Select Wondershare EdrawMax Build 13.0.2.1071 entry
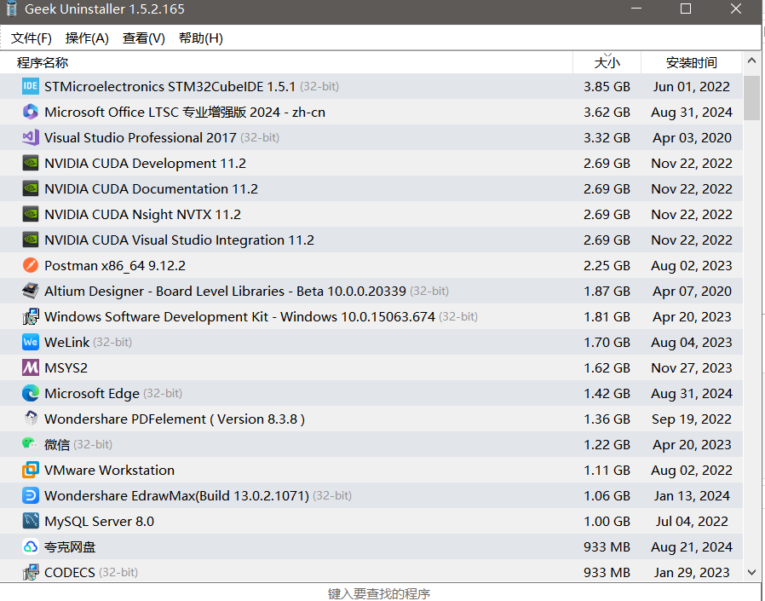Screen dimensions: 765x601 176,495
